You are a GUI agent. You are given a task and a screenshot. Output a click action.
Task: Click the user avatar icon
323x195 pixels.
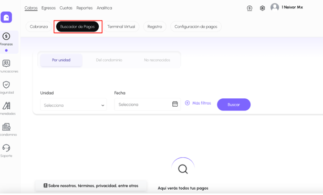pyautogui.click(x=275, y=7)
